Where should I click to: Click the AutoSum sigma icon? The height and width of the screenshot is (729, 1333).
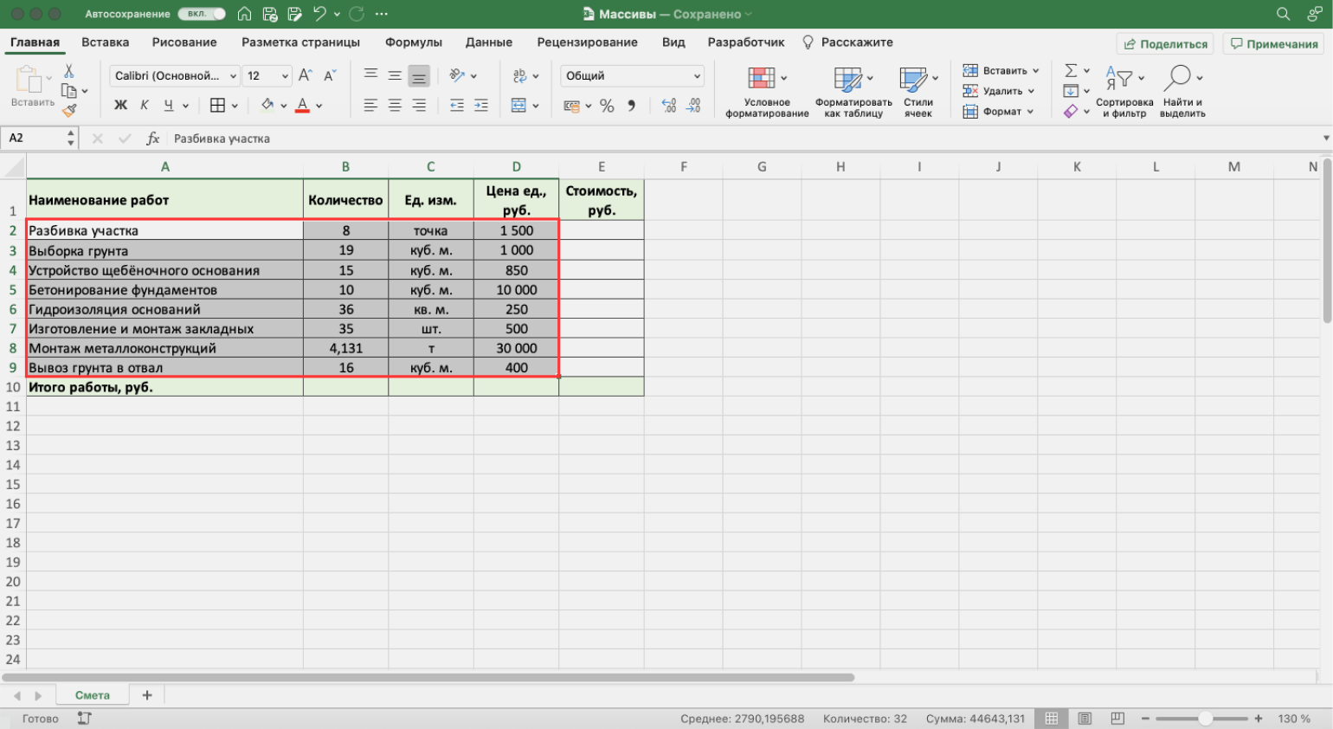point(1071,70)
